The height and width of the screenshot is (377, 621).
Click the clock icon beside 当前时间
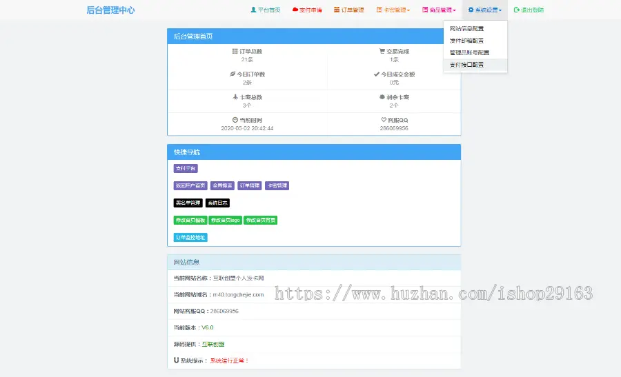[235, 120]
